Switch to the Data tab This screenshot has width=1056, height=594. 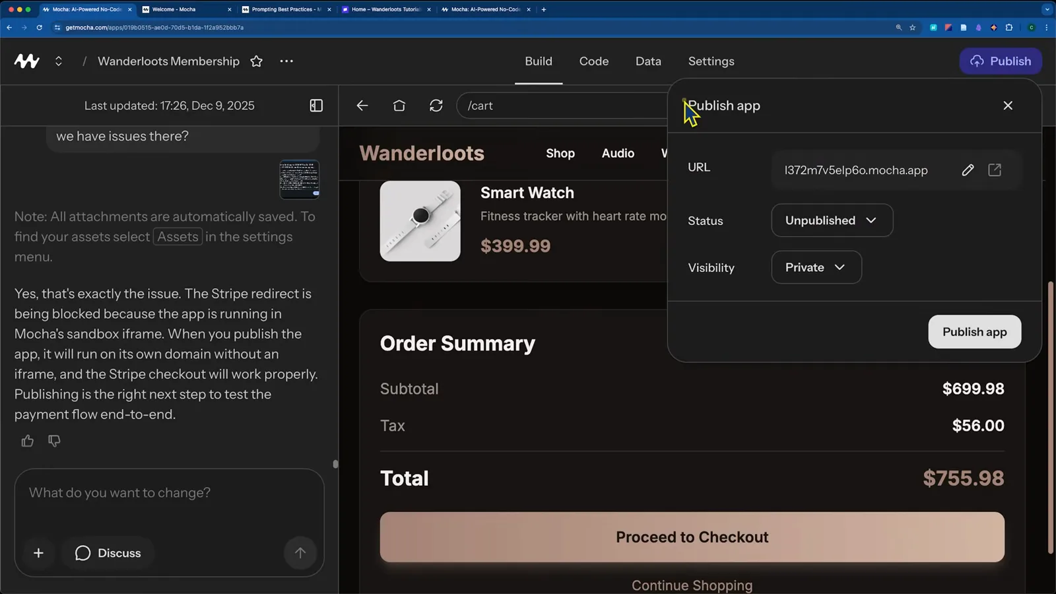(x=648, y=61)
